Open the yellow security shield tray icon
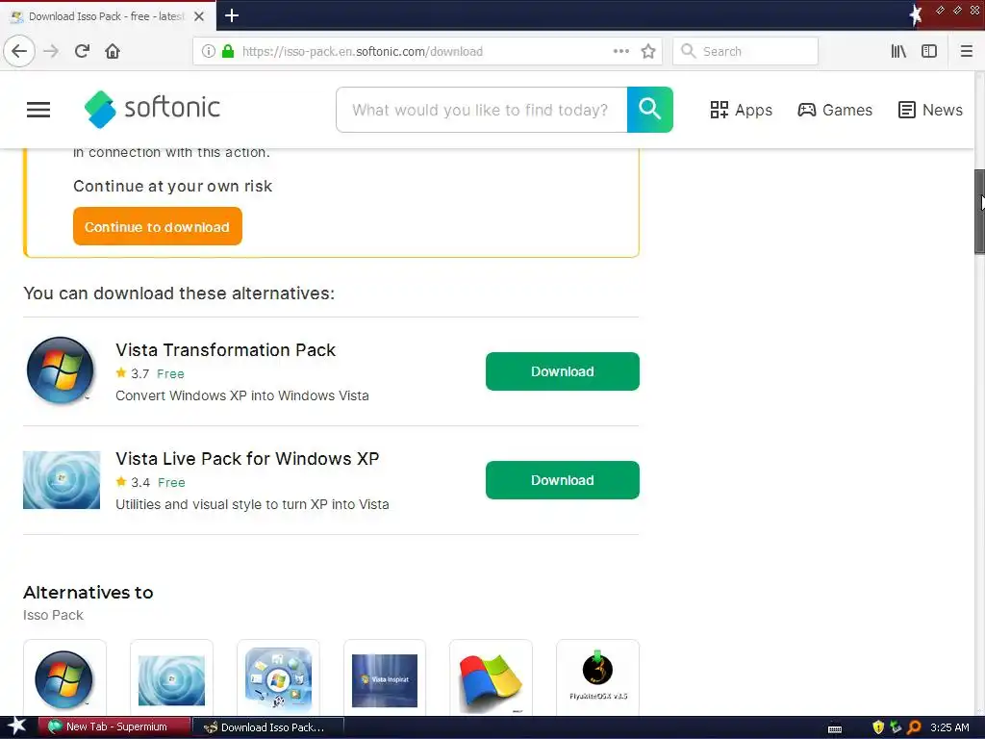The image size is (985, 739). [878, 727]
